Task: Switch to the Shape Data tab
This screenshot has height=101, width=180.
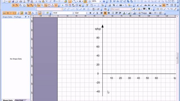Action: pyautogui.click(x=8, y=100)
